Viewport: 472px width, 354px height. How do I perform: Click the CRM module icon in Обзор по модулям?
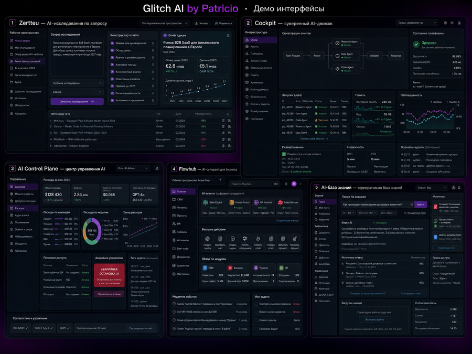[205, 267]
